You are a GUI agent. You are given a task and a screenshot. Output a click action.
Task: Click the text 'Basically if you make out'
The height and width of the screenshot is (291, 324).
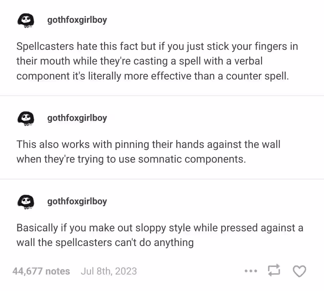click(160, 235)
